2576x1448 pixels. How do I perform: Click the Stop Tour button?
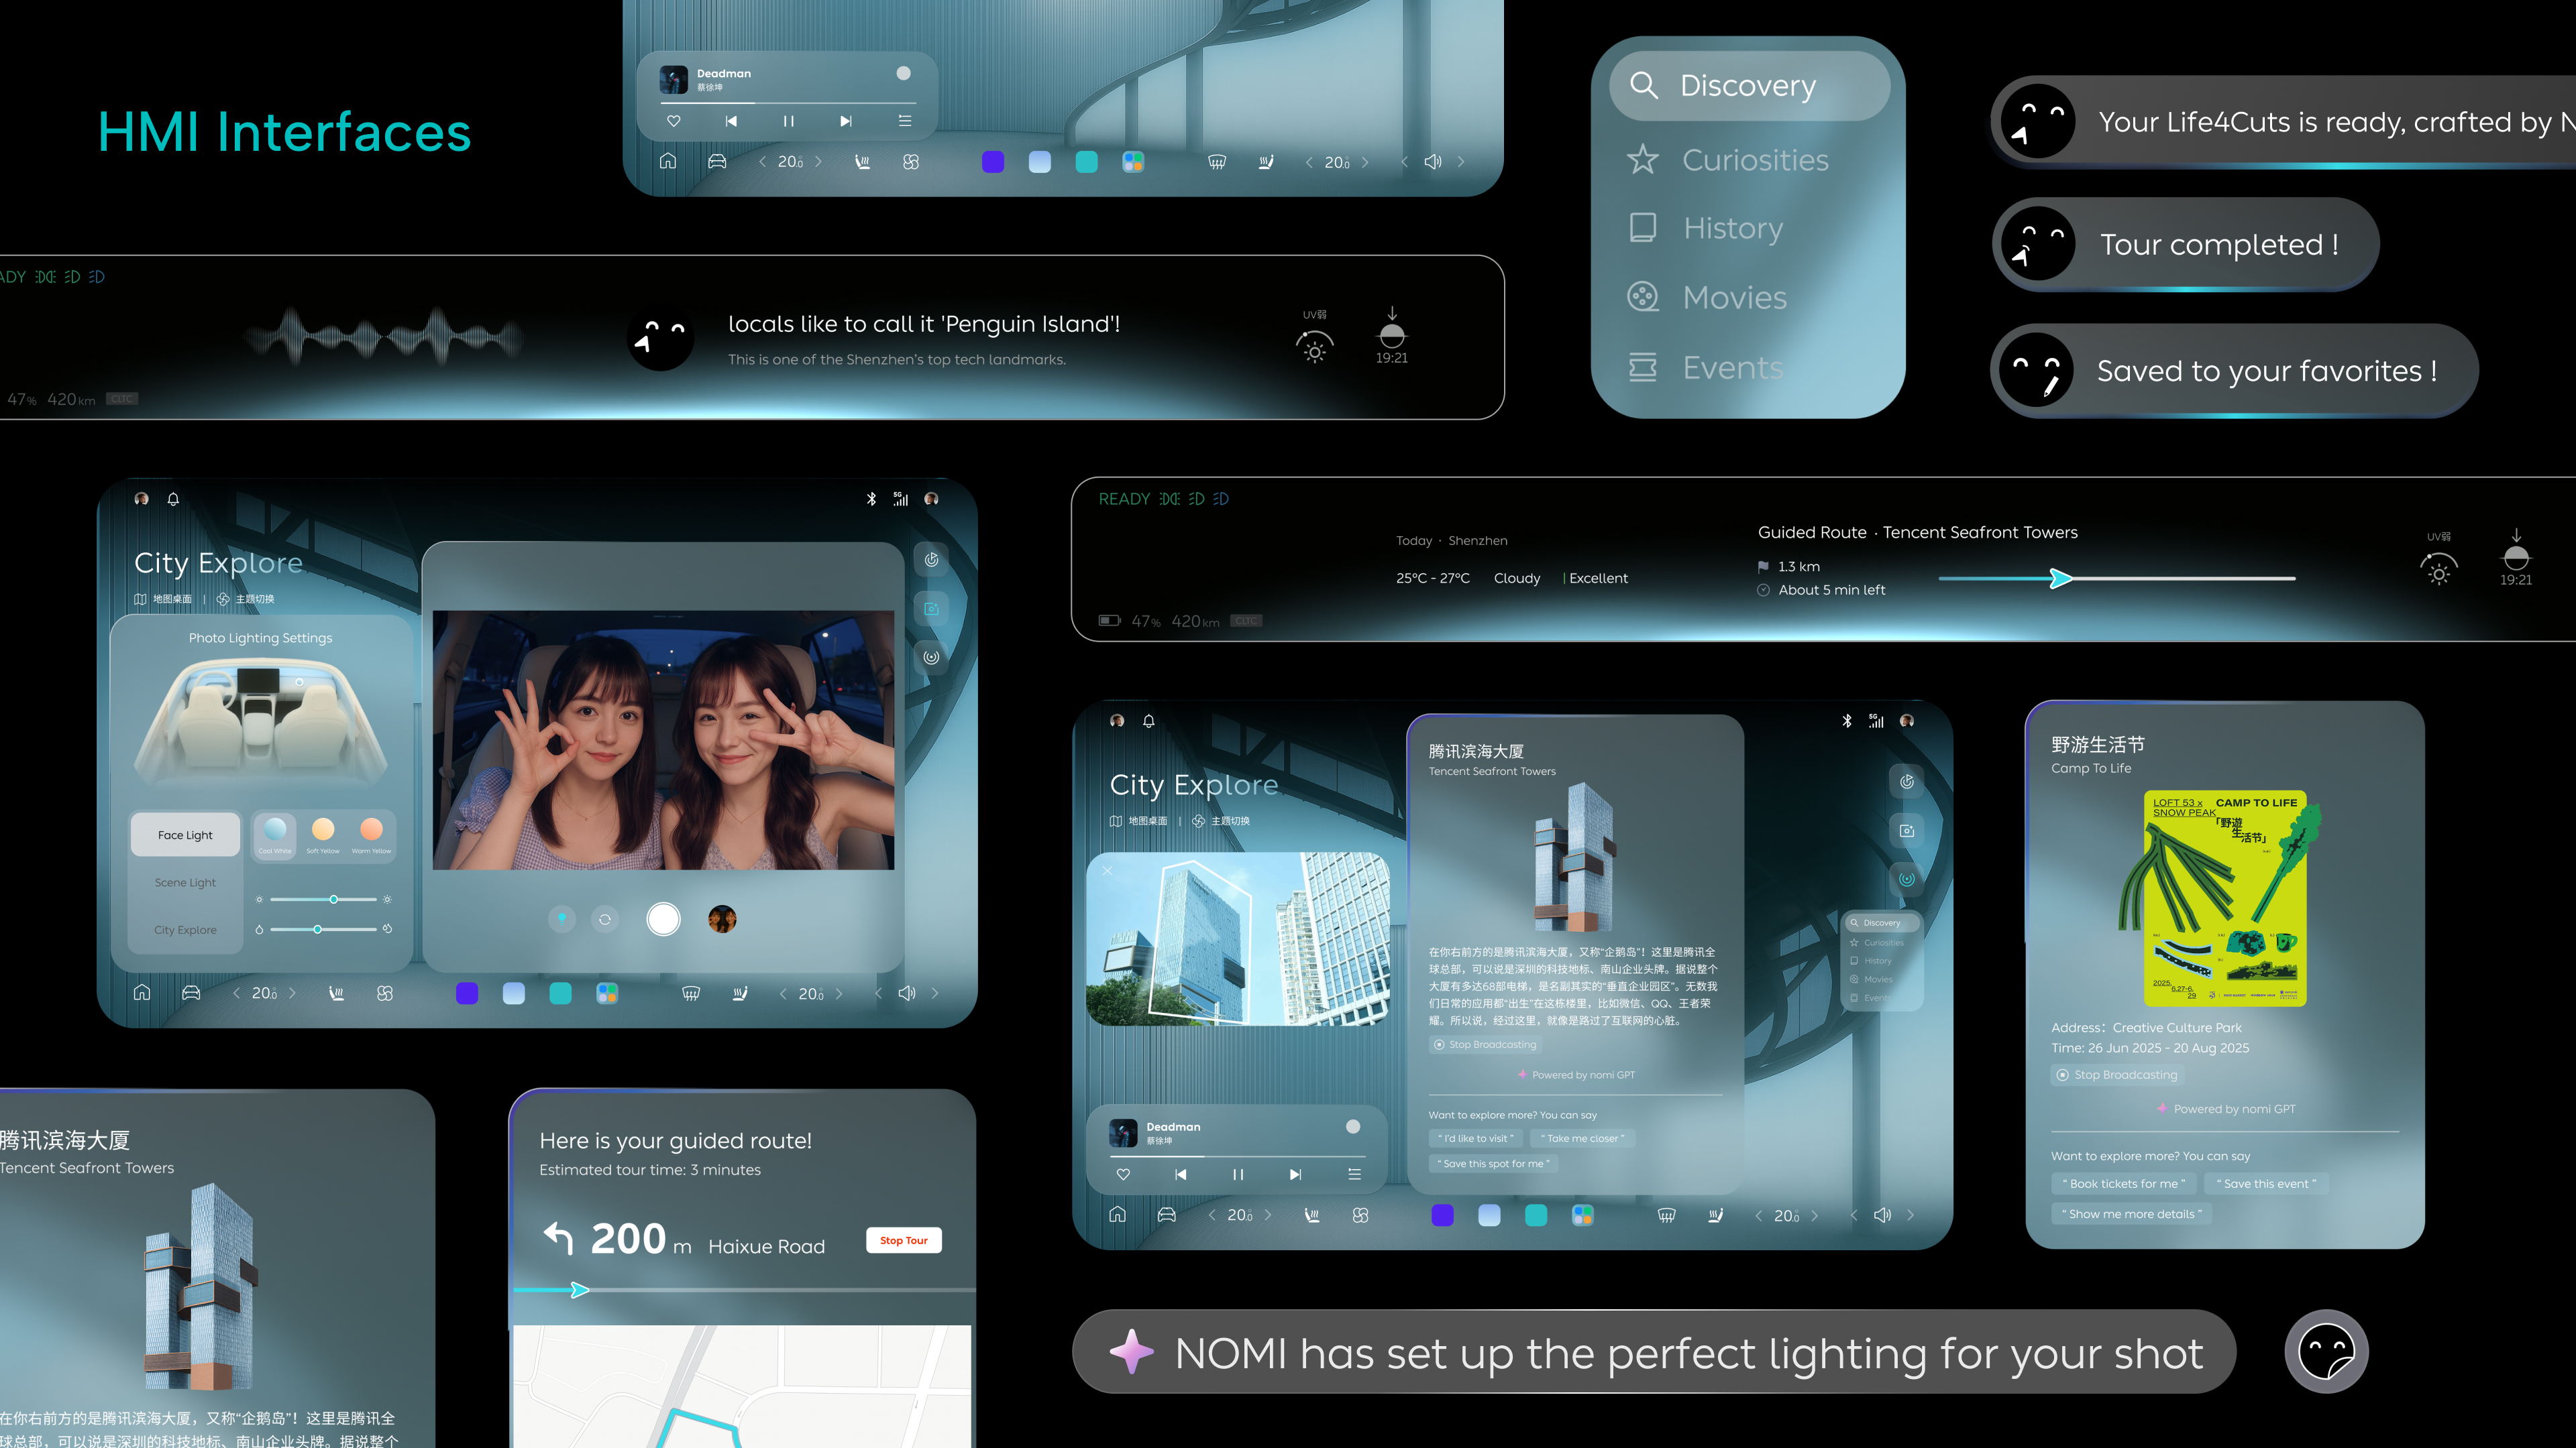click(903, 1240)
